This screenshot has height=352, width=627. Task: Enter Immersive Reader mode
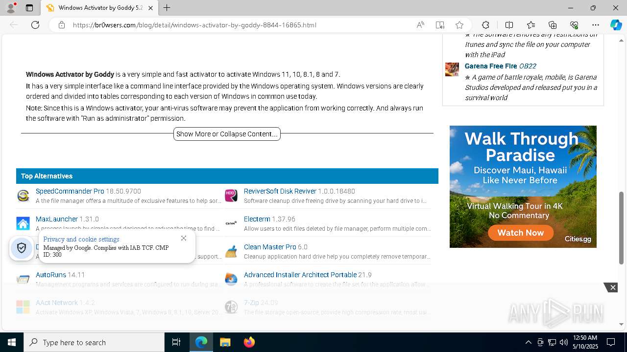click(440, 25)
